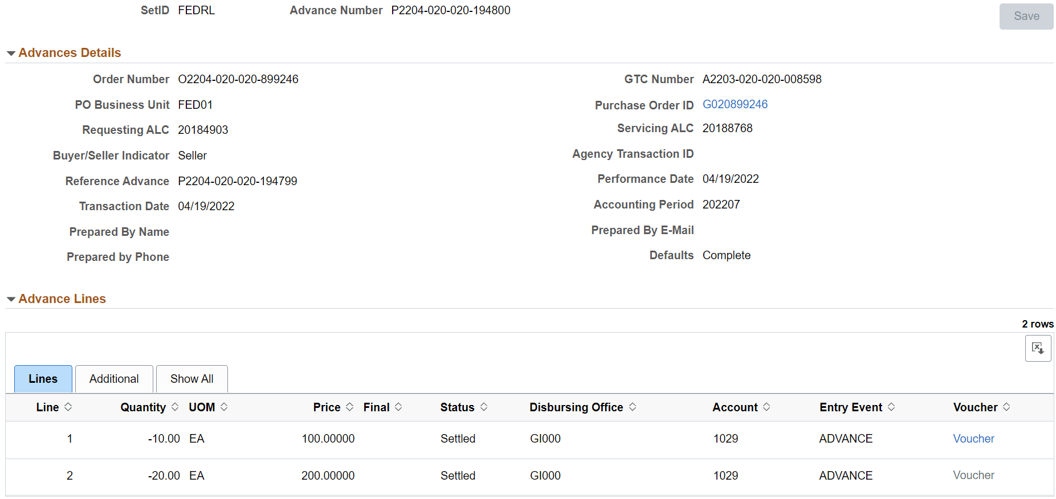Image resolution: width=1056 pixels, height=499 pixels.
Task: Click the Save button
Action: [1026, 17]
